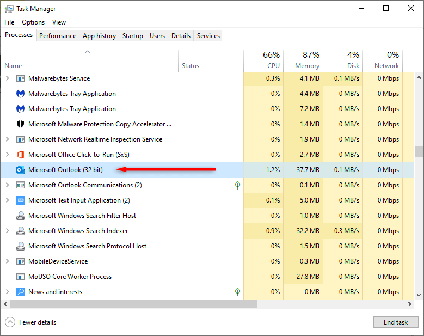Expand the MobileDeviceService process row
The width and height of the screenshot is (424, 336).
pyautogui.click(x=7, y=261)
